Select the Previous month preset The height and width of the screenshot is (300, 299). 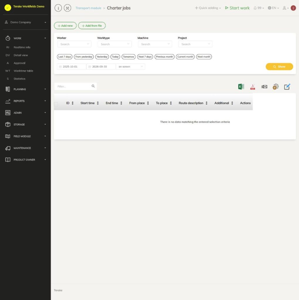pyautogui.click(x=164, y=57)
